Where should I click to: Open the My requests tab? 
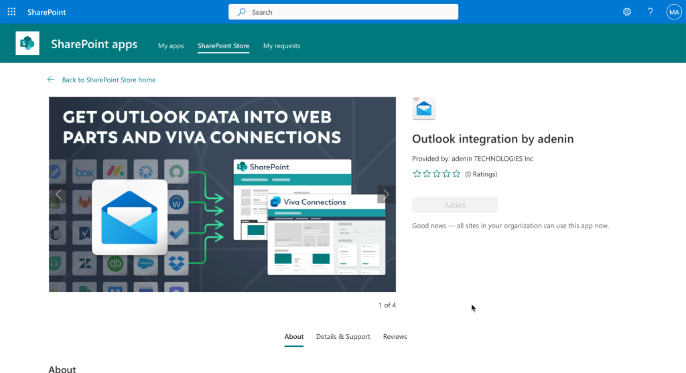282,46
